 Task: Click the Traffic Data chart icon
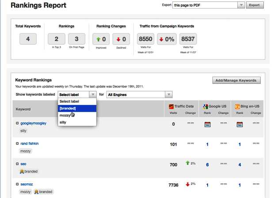[171, 106]
